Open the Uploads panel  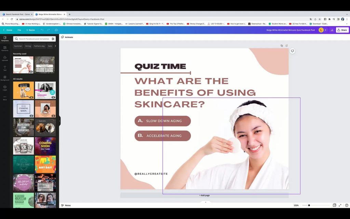coord(5,59)
